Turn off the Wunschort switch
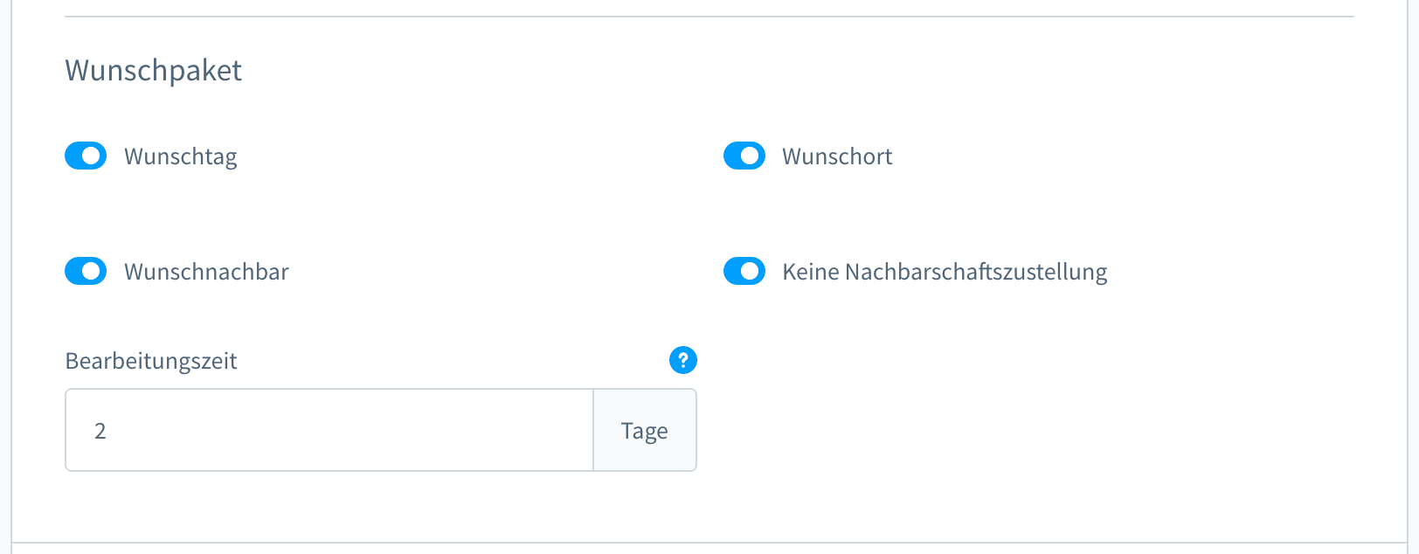The image size is (1419, 554). tap(744, 156)
